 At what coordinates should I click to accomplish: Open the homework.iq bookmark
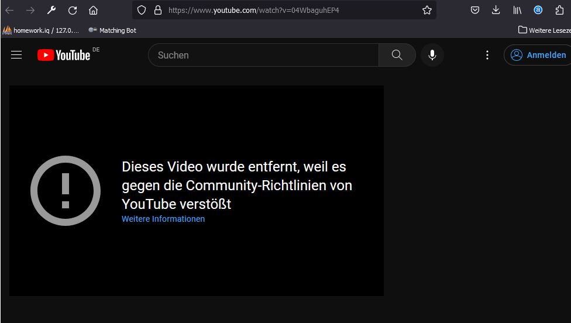[41, 30]
